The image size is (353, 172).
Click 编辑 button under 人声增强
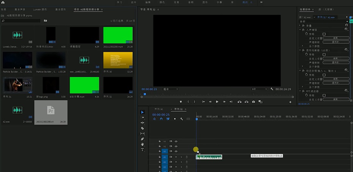pyautogui.click(x=336, y=38)
